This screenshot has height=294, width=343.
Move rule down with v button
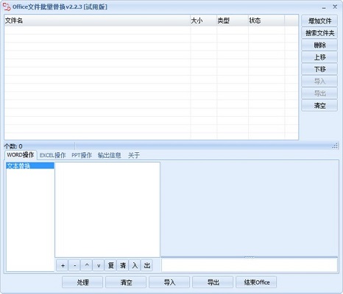pyautogui.click(x=99, y=265)
